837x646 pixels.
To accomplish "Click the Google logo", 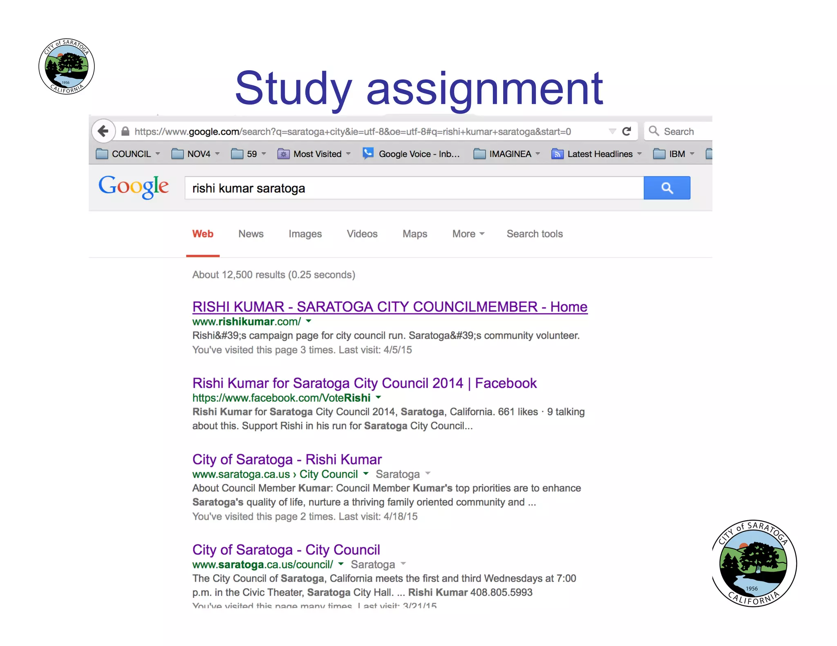I will [133, 187].
